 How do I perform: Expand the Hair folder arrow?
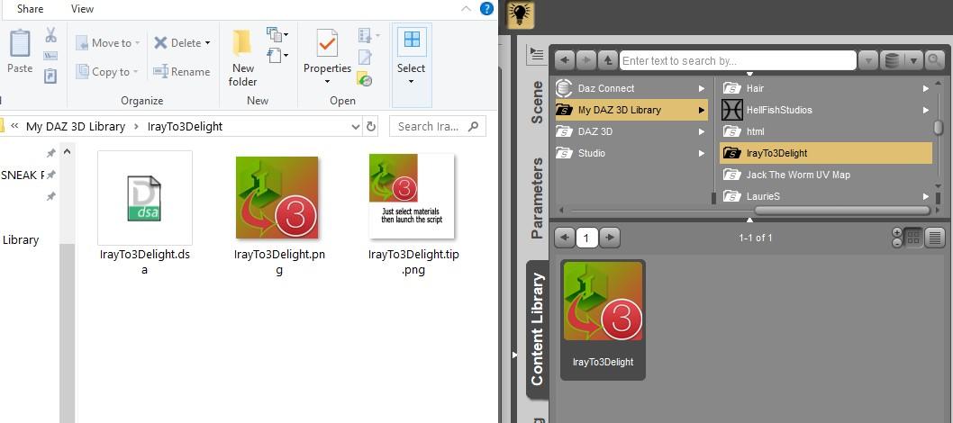click(x=926, y=88)
